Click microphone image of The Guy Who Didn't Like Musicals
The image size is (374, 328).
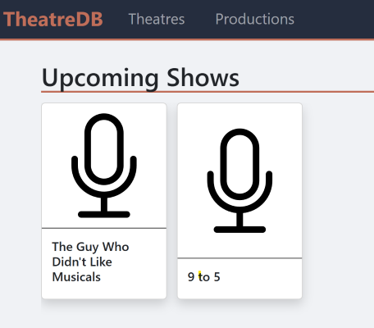pos(104,166)
